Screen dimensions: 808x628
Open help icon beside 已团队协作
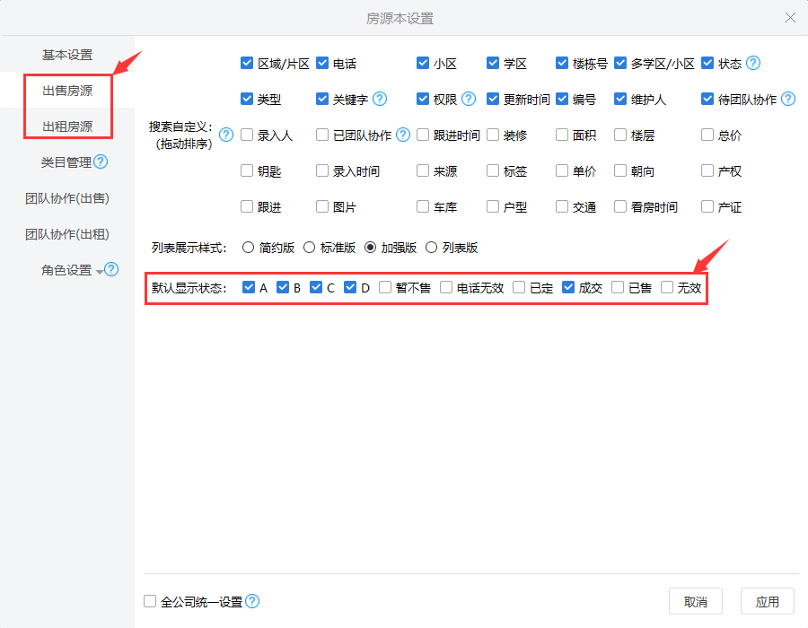click(x=403, y=135)
